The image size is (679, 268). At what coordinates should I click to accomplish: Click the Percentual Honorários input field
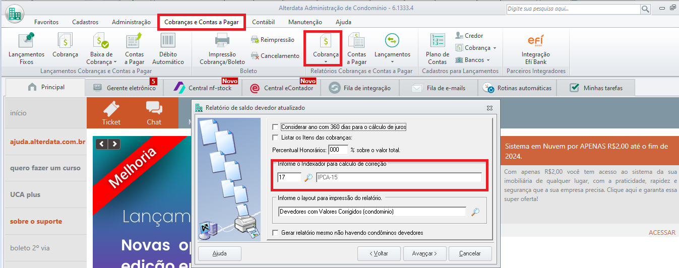coord(338,150)
